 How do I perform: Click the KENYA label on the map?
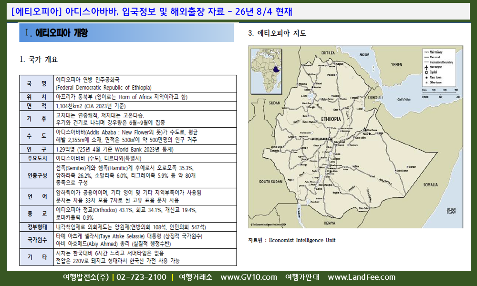tap(330, 224)
